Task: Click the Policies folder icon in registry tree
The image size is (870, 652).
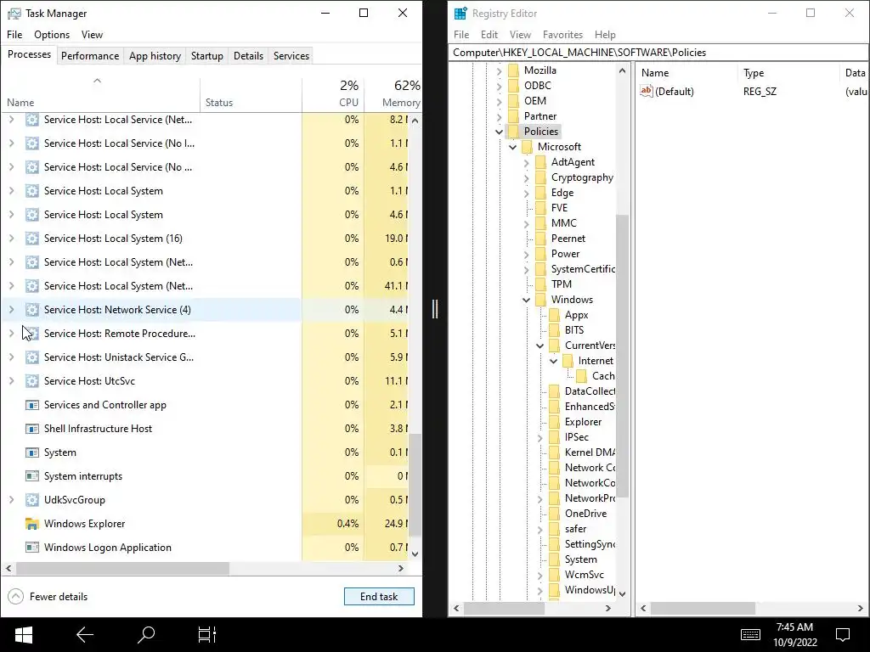Action: coord(514,132)
